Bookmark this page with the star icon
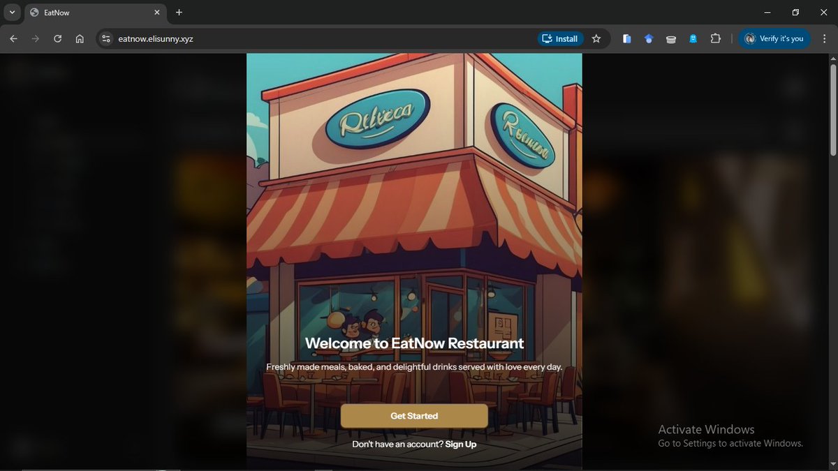 596,39
